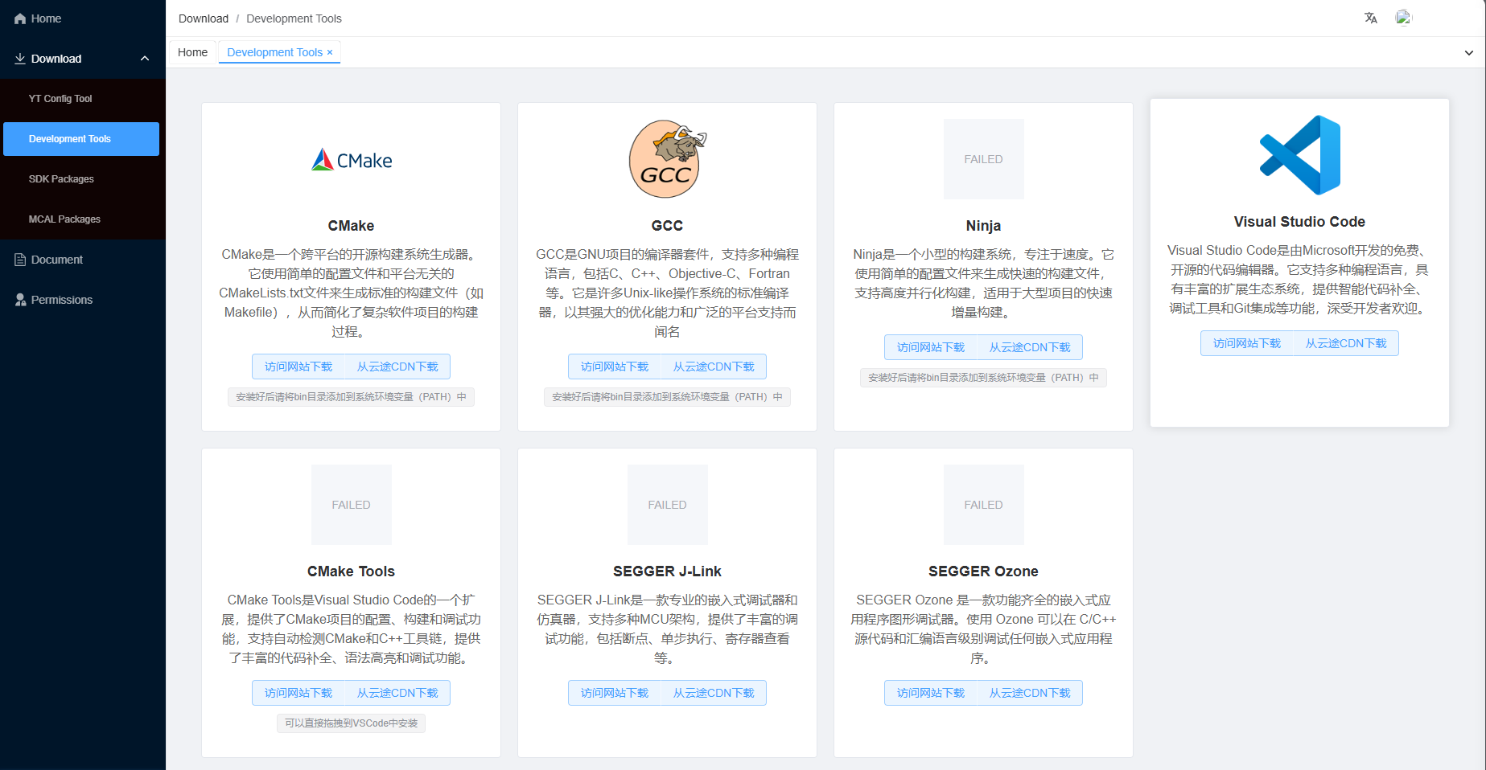Click the GCC card title
Viewport: 1486px width, 770px height.
click(x=667, y=226)
